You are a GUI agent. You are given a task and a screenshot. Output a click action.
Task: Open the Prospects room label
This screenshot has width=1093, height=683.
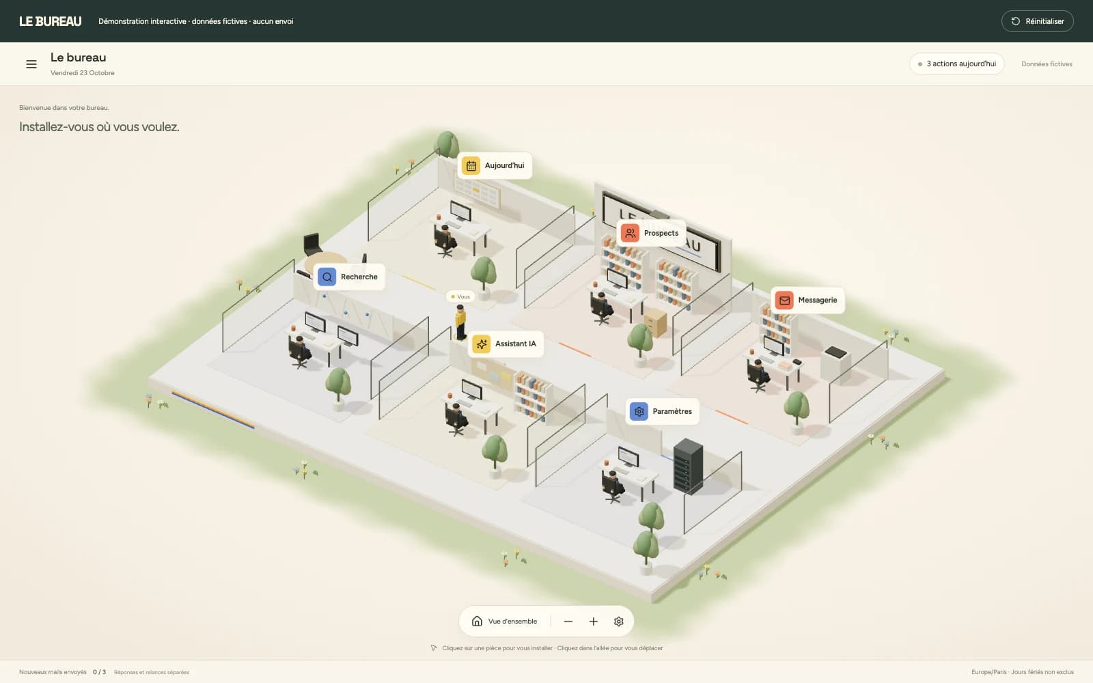(x=652, y=233)
